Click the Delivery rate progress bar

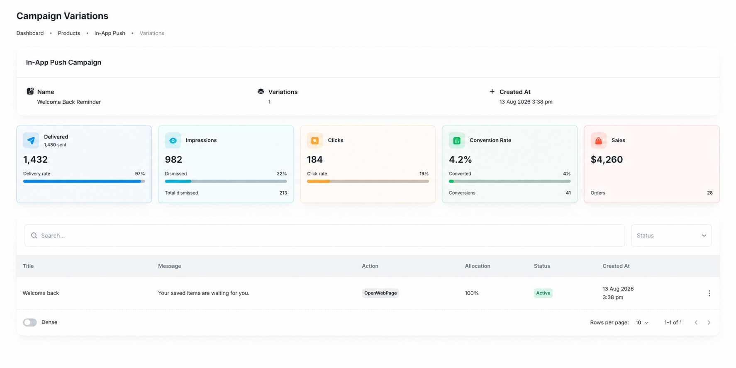click(84, 181)
